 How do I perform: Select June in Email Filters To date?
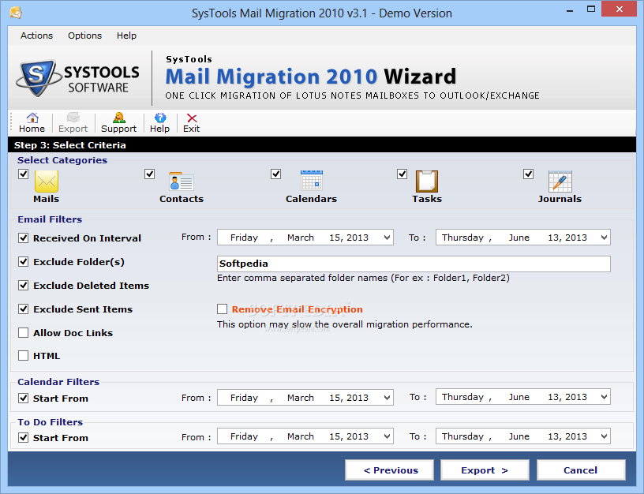tap(519, 238)
